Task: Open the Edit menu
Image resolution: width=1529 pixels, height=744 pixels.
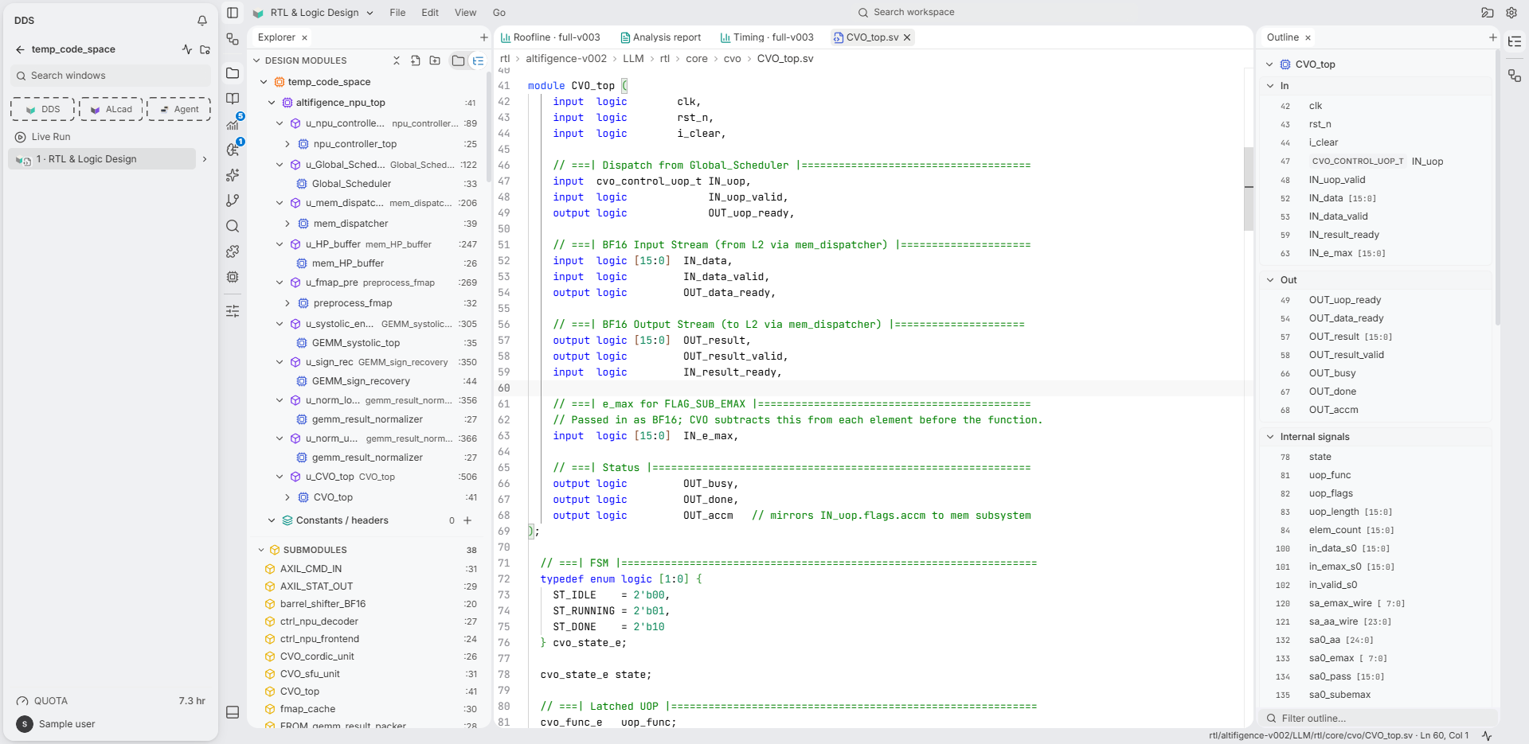Action: pos(430,13)
